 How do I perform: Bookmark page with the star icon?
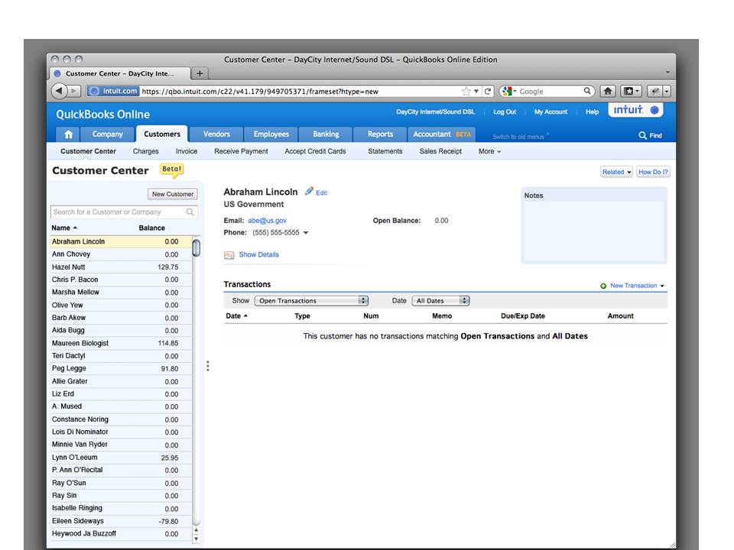(466, 91)
